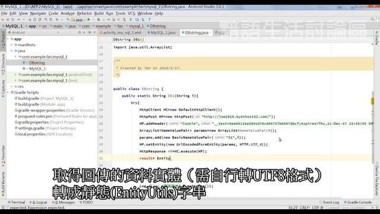Click the Open folder toolbar icon
The height and width of the screenshot is (214, 380).
click(x=3, y=20)
